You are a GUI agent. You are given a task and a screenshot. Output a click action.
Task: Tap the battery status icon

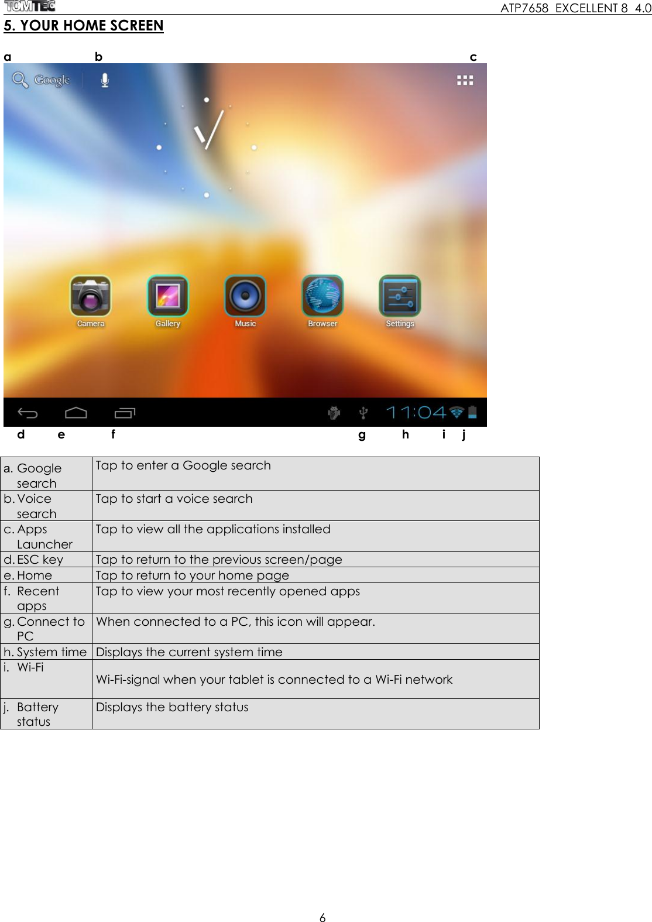[x=473, y=412]
